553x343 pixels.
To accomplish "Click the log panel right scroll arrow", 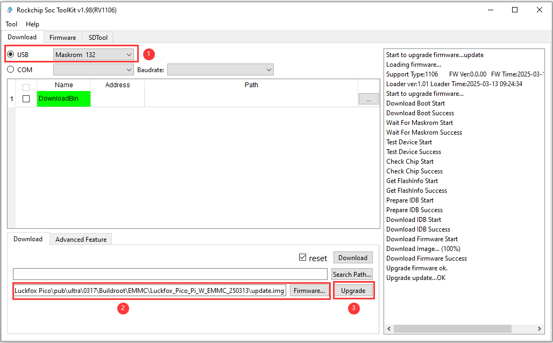I will point(540,328).
